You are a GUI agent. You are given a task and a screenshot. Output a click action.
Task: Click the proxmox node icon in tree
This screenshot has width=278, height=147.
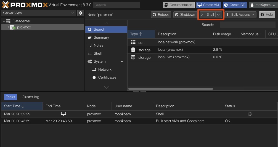(13, 27)
